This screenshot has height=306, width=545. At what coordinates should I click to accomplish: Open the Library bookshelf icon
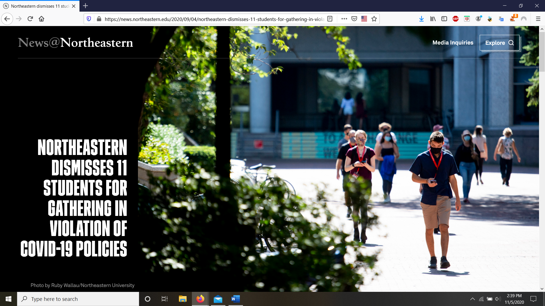(x=433, y=19)
